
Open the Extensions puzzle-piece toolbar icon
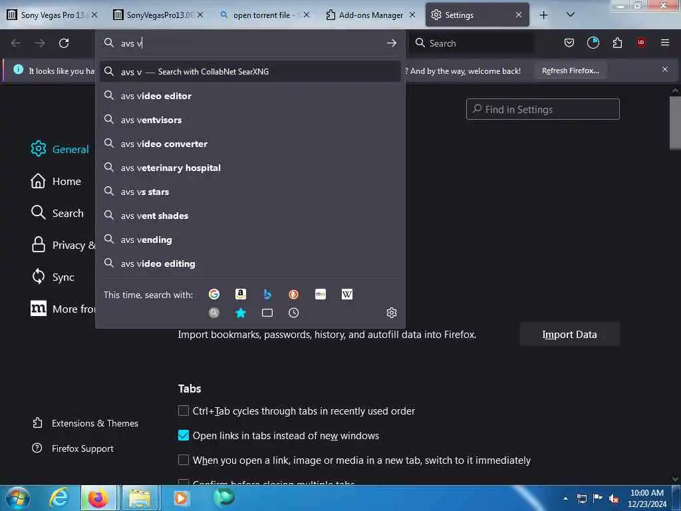tap(617, 43)
